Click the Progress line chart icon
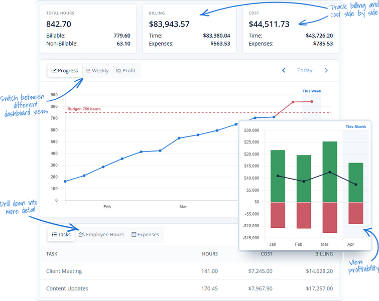Viewport: 379px width, 301px height. point(54,71)
